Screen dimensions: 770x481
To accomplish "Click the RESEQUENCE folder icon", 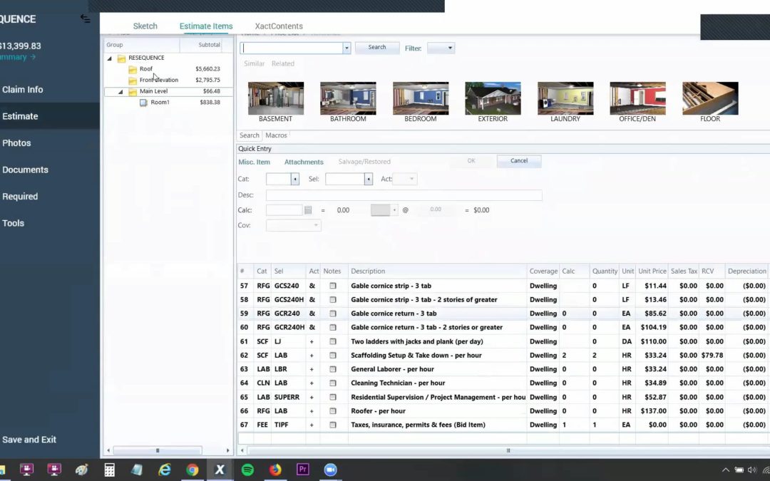I will (x=121, y=58).
